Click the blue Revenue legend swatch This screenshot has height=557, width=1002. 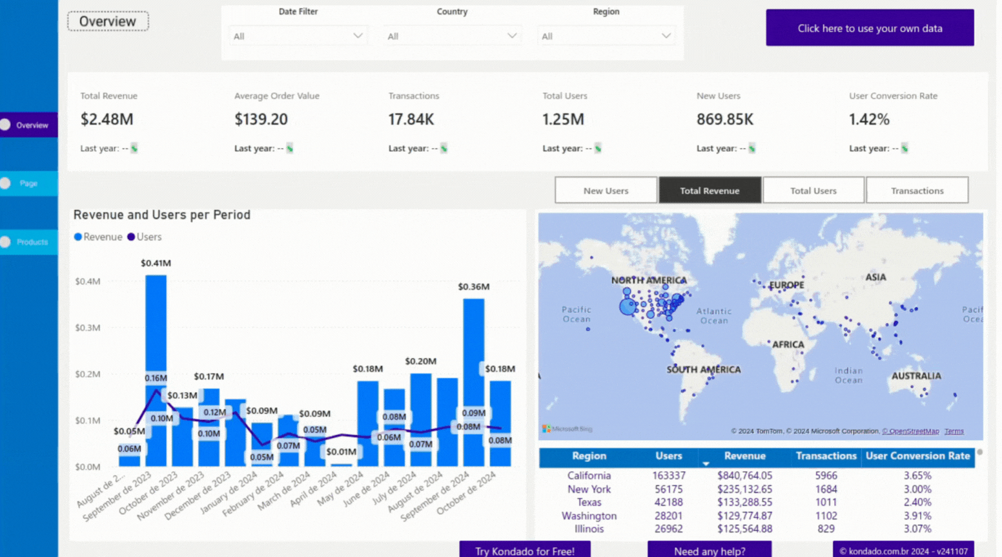coord(78,237)
